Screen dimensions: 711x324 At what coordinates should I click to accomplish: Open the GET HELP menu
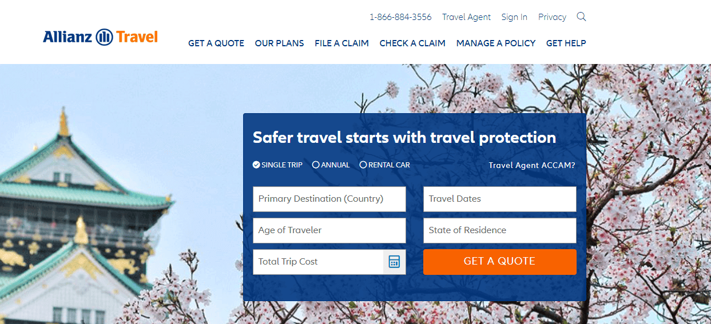point(566,43)
